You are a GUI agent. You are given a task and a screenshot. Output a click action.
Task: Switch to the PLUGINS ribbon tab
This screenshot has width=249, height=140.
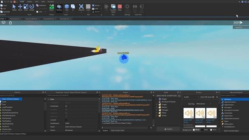[x=51, y=2]
